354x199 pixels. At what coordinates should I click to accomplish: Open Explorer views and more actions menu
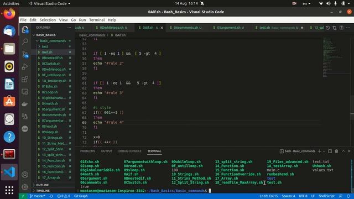click(69, 28)
